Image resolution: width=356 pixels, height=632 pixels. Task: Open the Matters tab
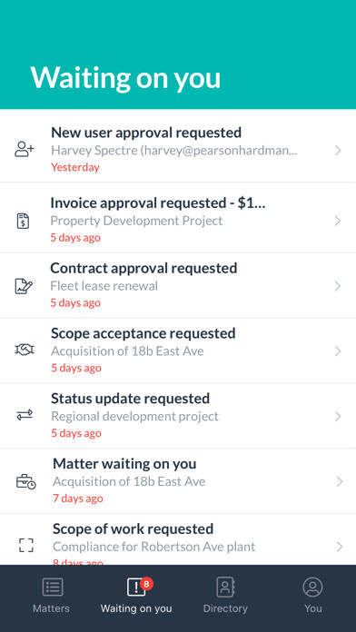[x=51, y=596]
